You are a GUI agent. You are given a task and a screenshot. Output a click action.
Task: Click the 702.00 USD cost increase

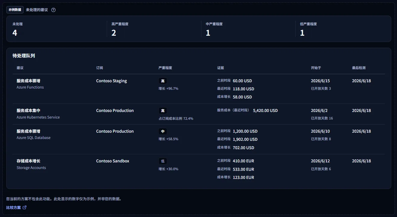click(x=244, y=148)
